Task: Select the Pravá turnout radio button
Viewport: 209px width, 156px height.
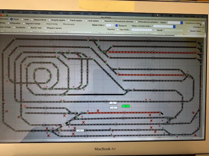Action: coord(11,19)
